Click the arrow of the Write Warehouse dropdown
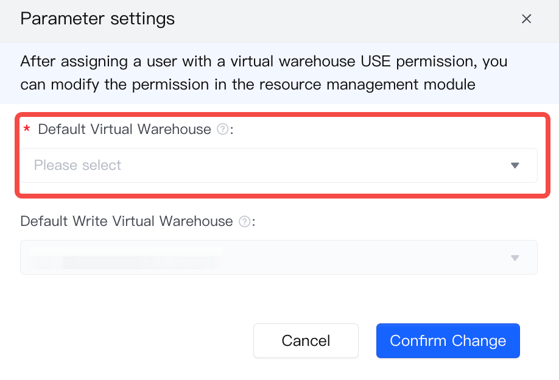The height and width of the screenshot is (380, 559). [x=515, y=258]
